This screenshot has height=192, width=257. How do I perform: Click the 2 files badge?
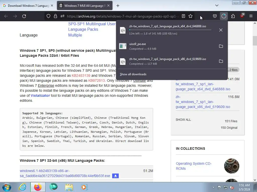(233, 70)
